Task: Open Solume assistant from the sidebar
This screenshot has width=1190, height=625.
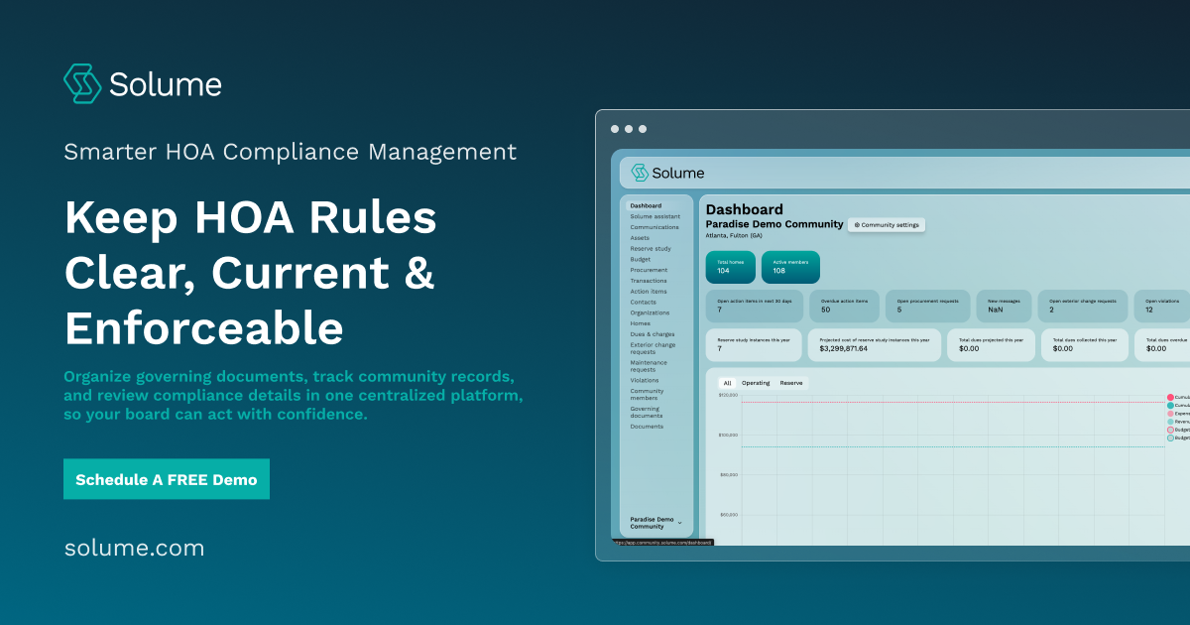Action: tap(654, 216)
